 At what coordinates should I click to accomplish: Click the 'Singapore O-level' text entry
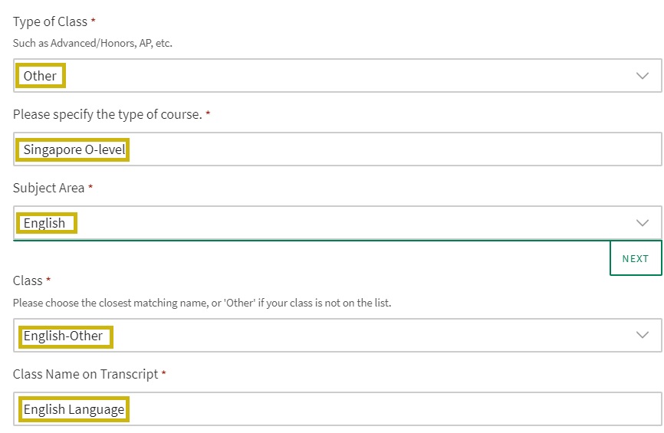(74, 149)
